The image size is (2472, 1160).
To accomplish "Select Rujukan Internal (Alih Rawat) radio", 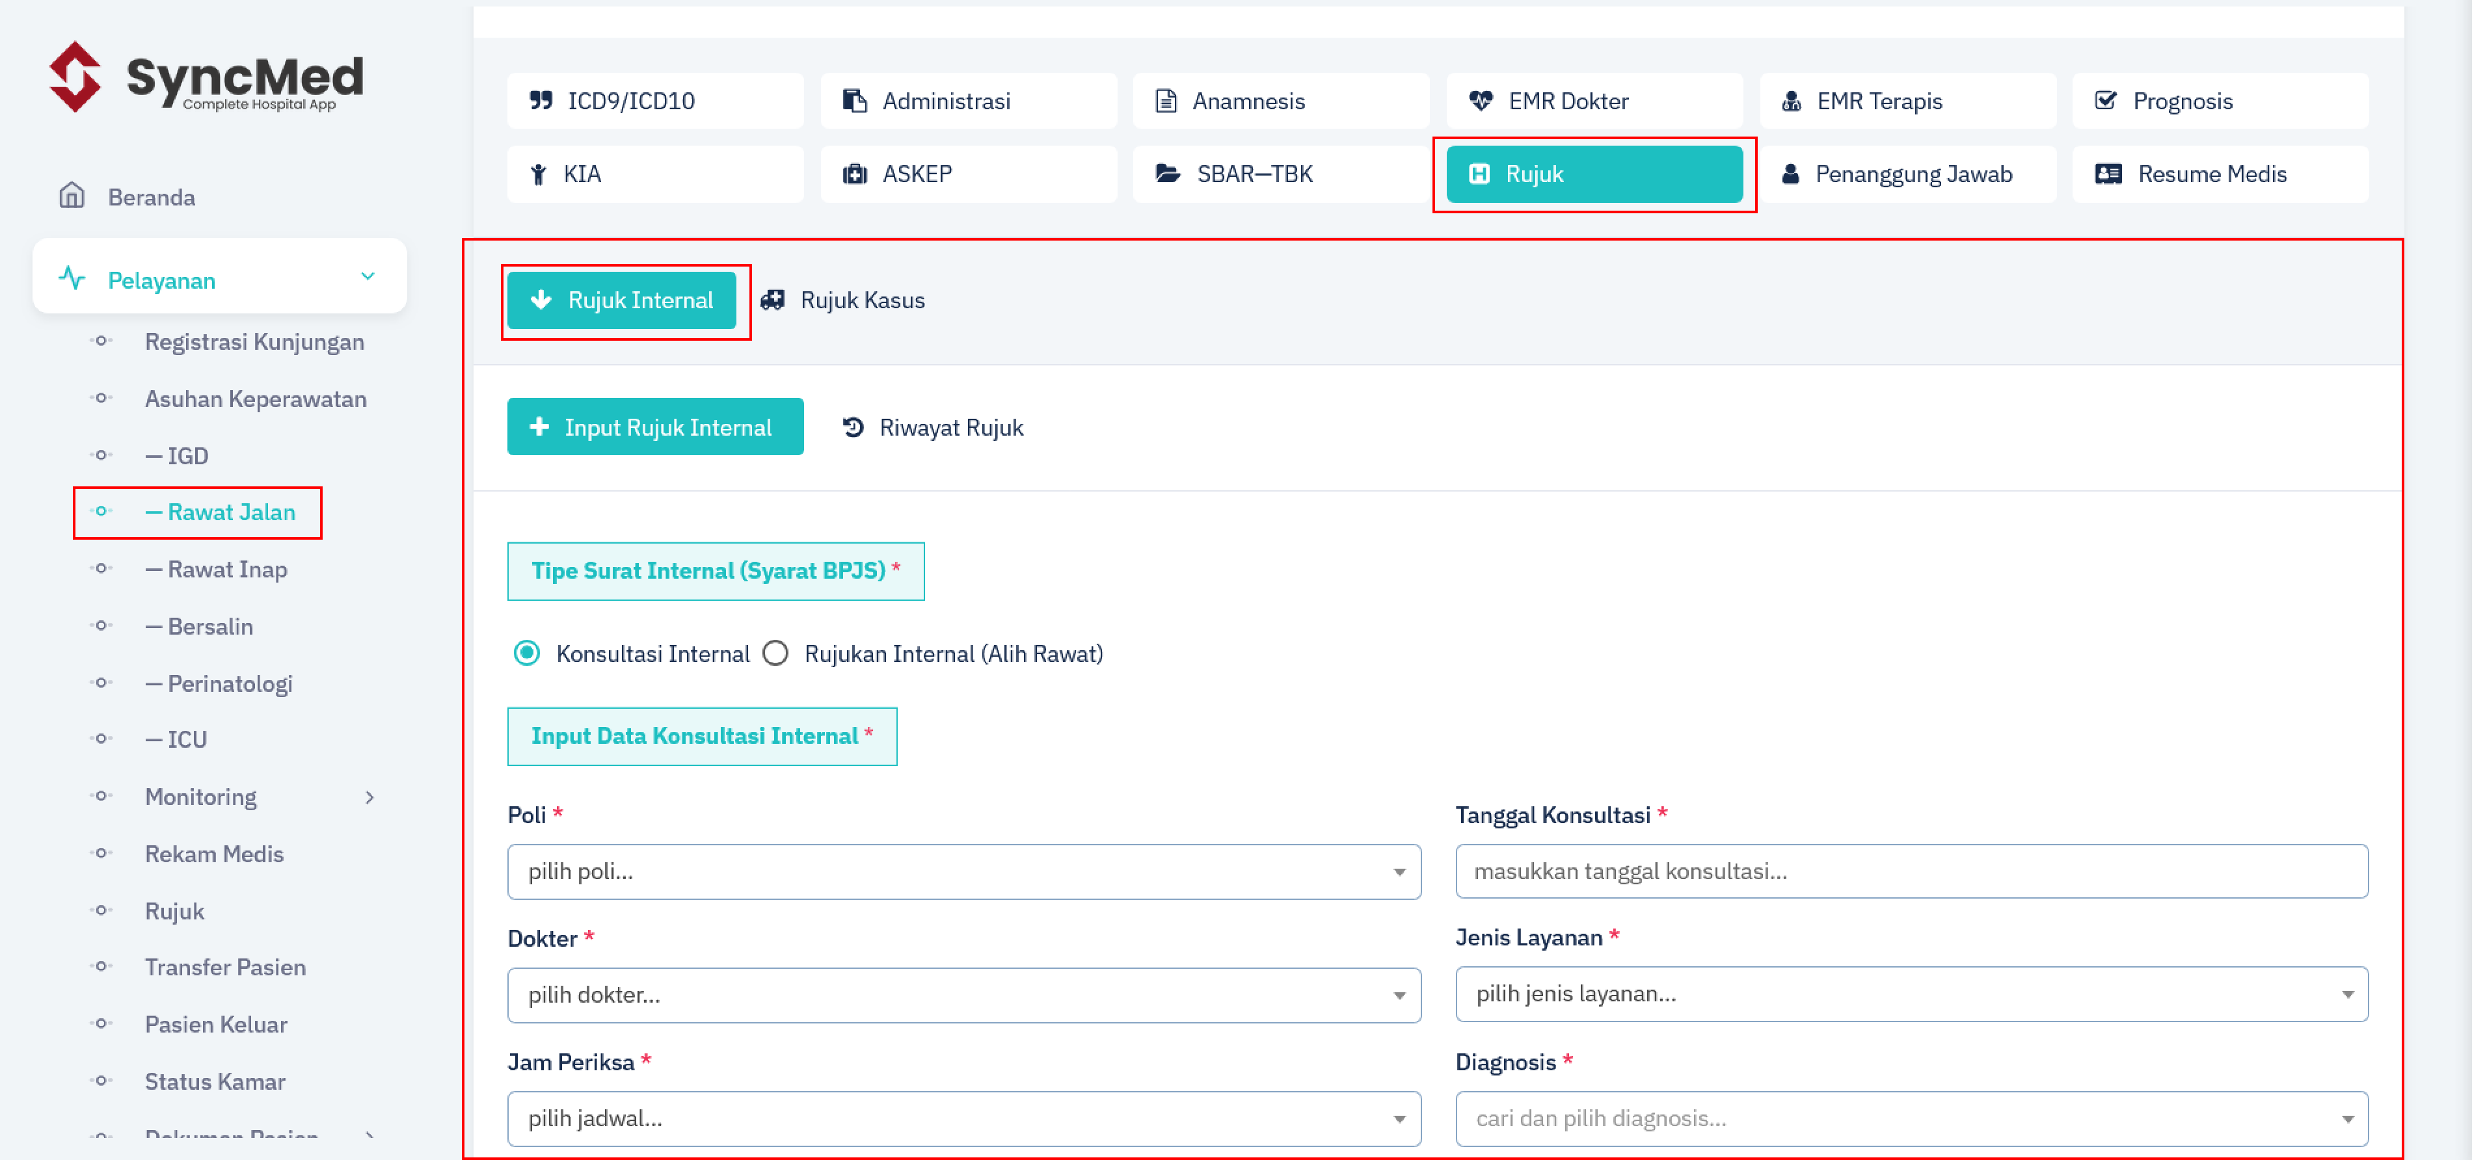I will [775, 653].
